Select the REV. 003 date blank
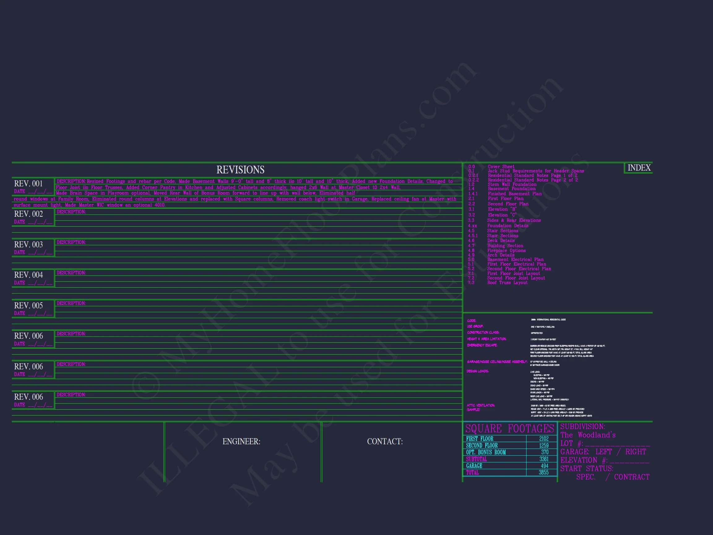Viewport: 713px width, 535px height. [40, 253]
